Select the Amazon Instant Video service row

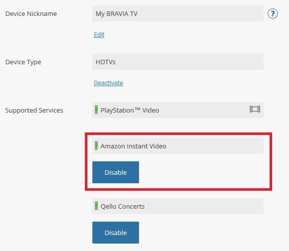pos(178,146)
